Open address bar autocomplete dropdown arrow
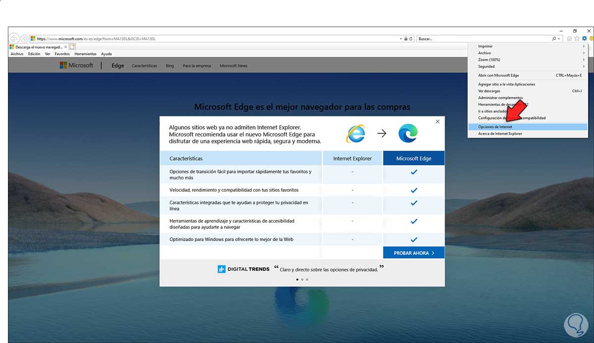This screenshot has height=343, width=594. pos(400,39)
